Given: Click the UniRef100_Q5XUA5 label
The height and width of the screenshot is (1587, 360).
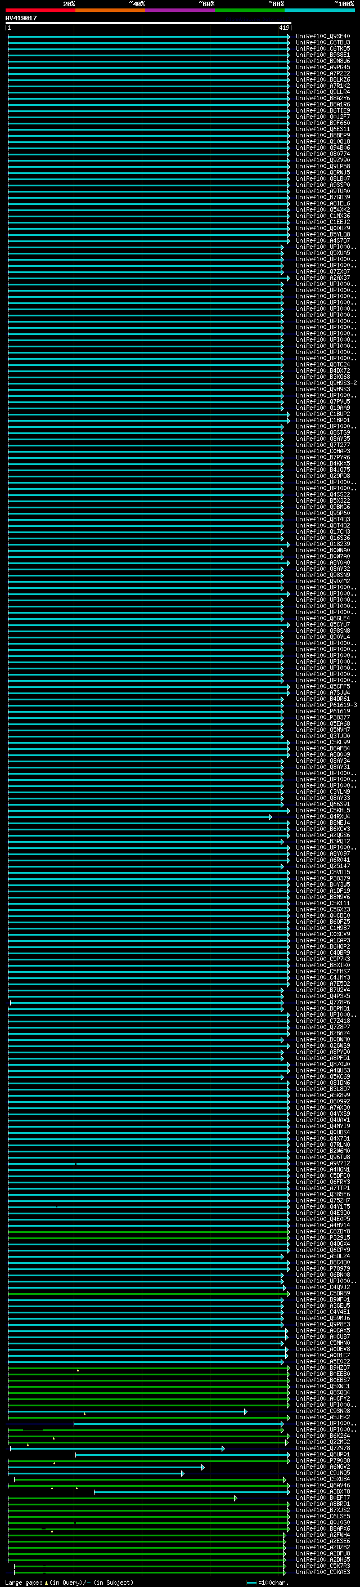Looking at the screenshot, I should pos(322,253).
